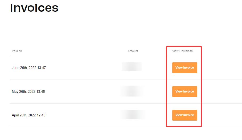
Task: Open the invoice paid June 26th, 2022
Action: tap(184, 68)
